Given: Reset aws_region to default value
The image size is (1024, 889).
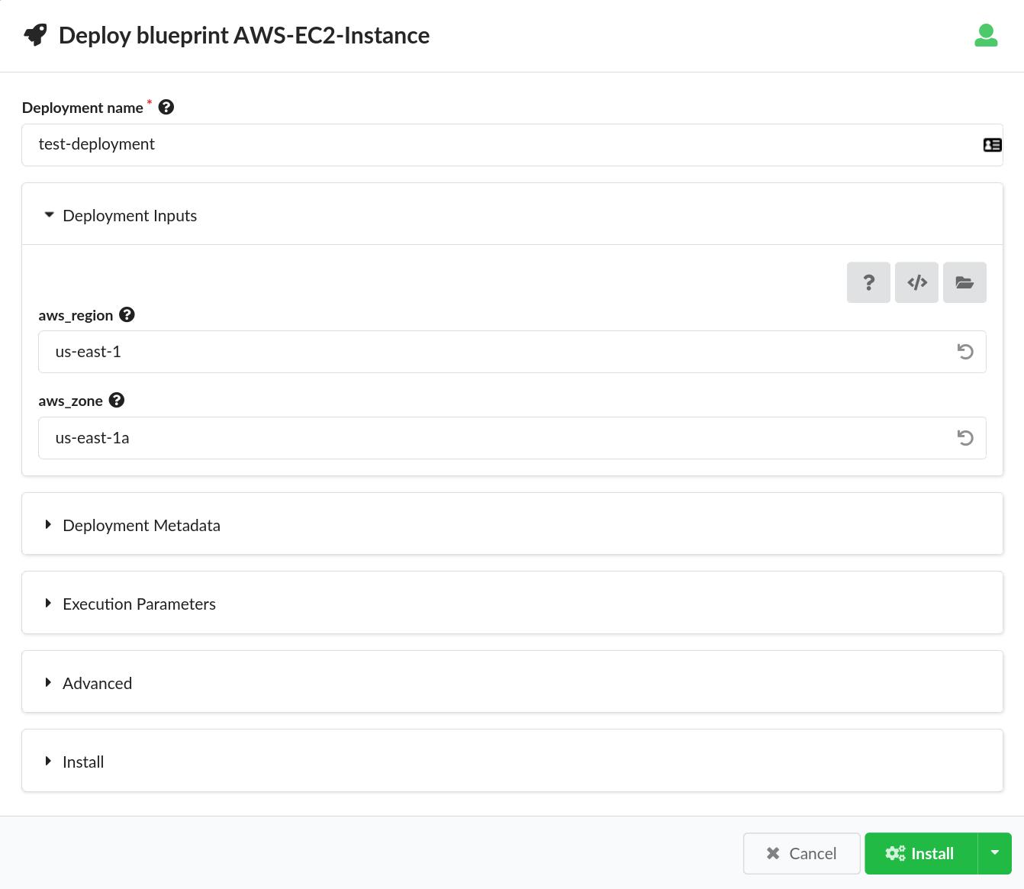Looking at the screenshot, I should (x=965, y=352).
